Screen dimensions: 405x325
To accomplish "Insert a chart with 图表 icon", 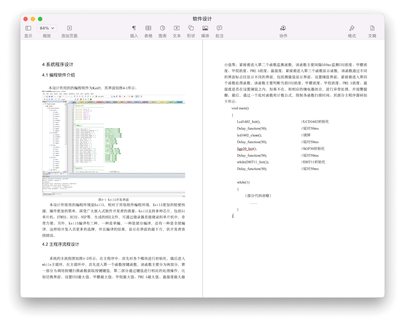I will [162, 28].
